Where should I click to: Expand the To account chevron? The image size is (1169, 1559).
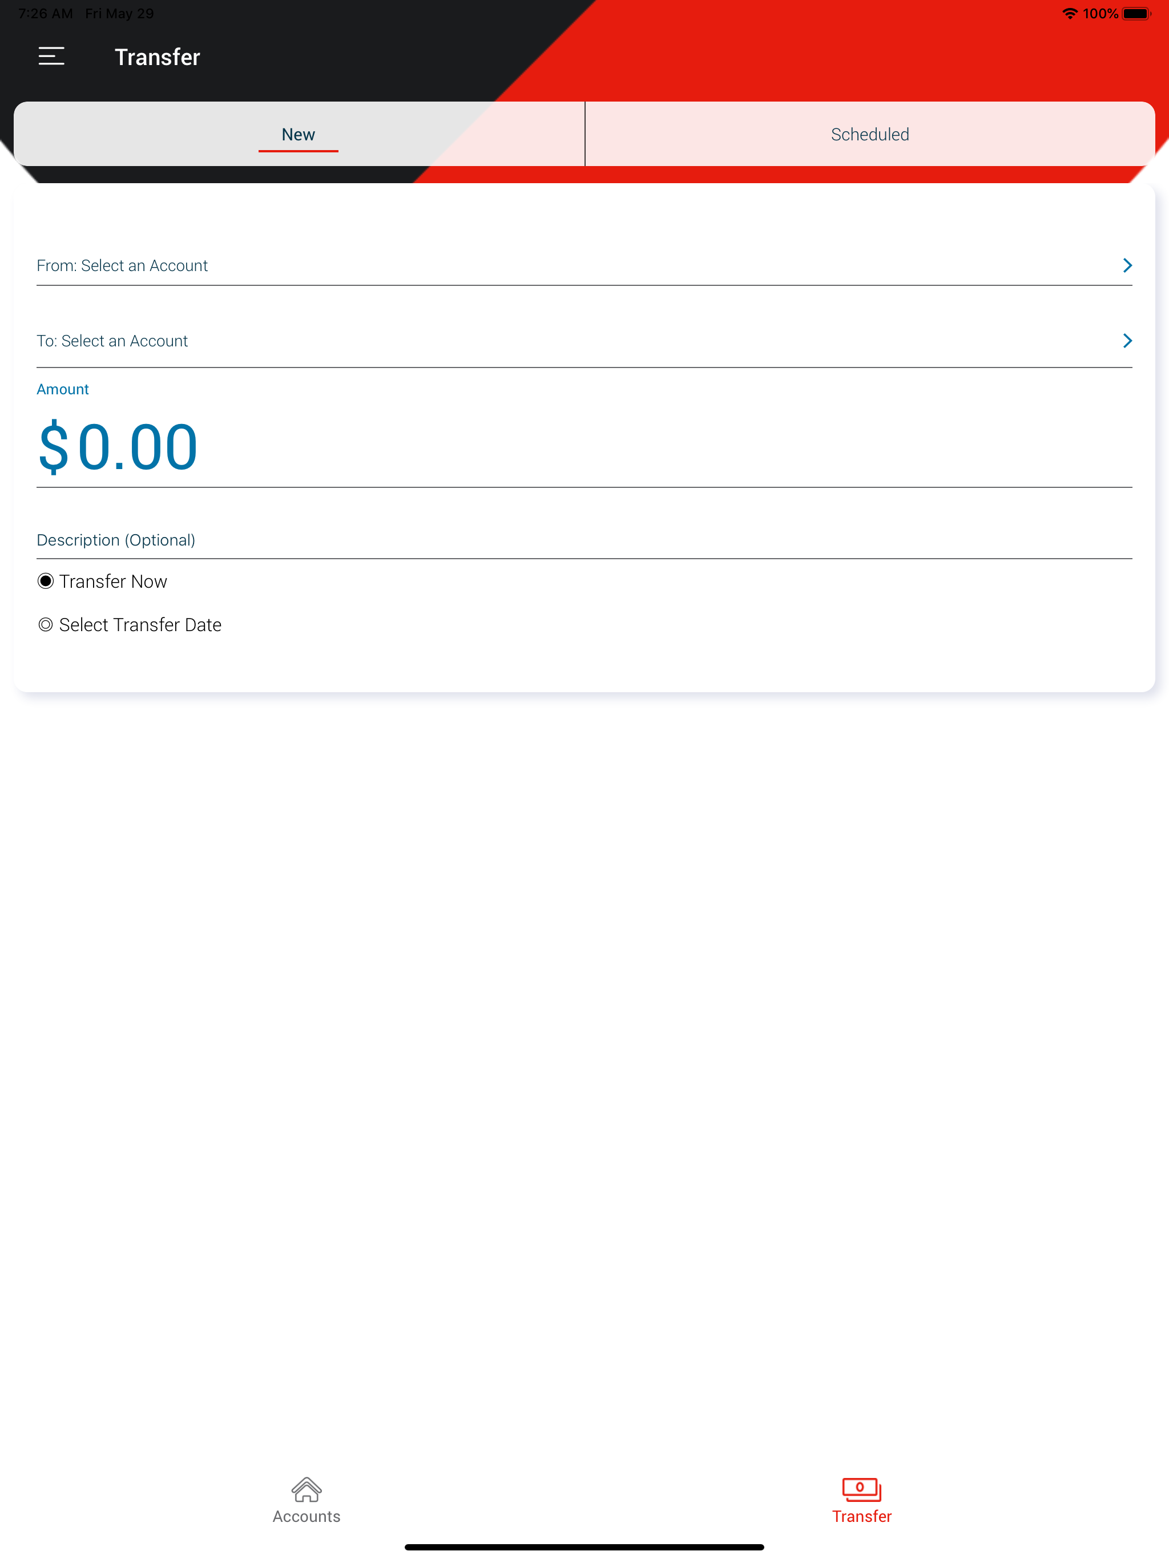1127,341
